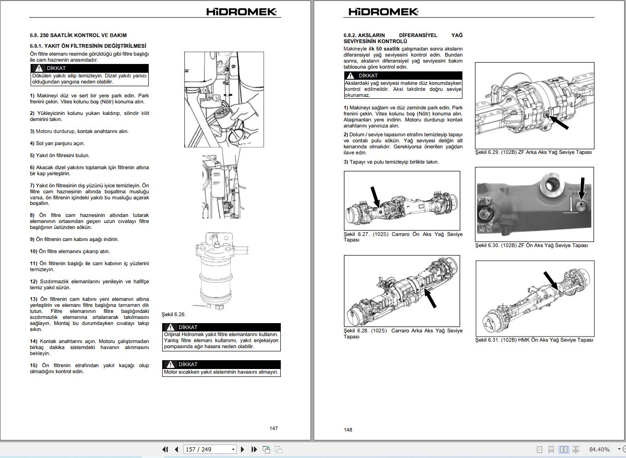Click the fuel pre-filter assembly drawing
626x458 pixels.
click(222, 271)
